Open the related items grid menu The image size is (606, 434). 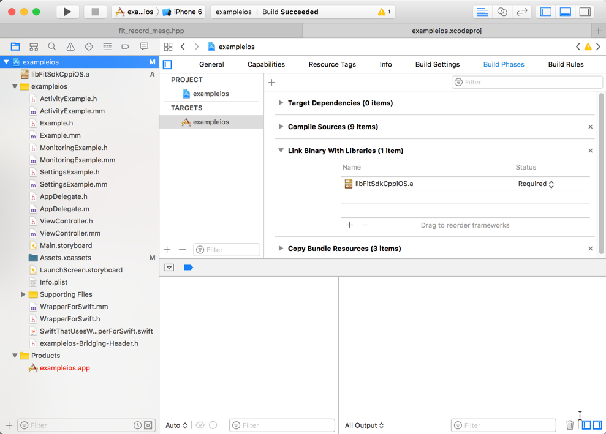click(168, 47)
